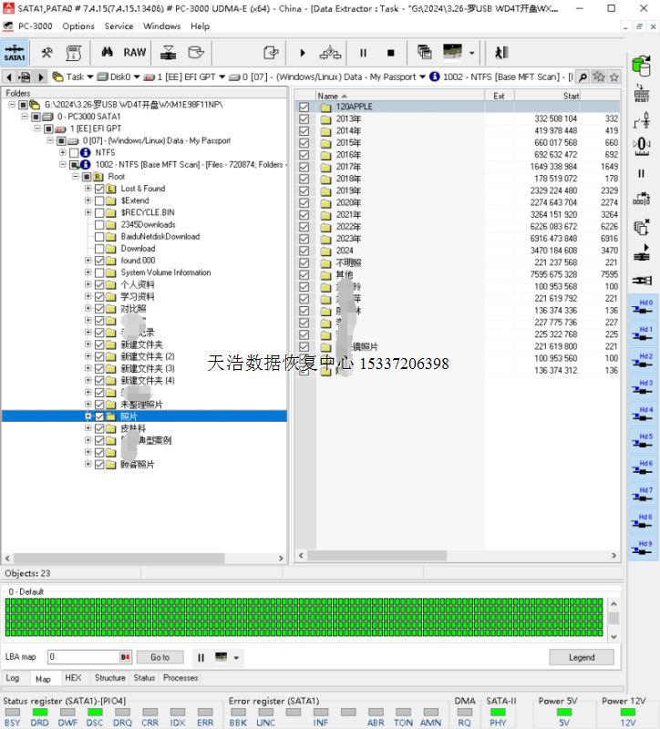Click the wrench and screwdriver tools icon

46,53
